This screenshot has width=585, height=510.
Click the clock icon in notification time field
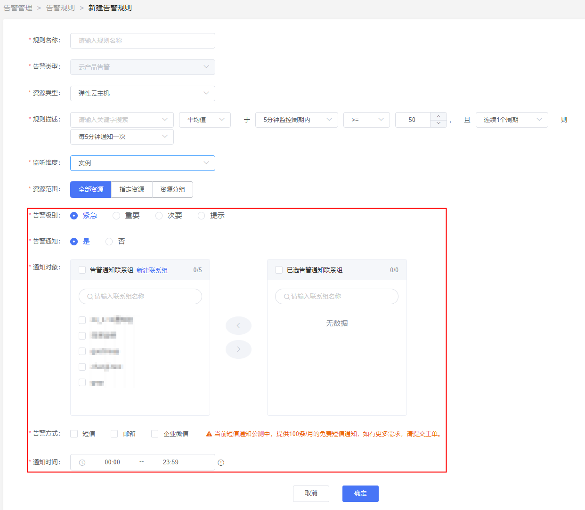click(82, 463)
